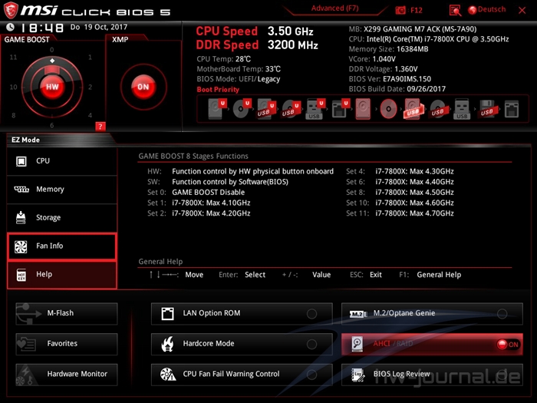Open the Fan Info section

(x=62, y=246)
